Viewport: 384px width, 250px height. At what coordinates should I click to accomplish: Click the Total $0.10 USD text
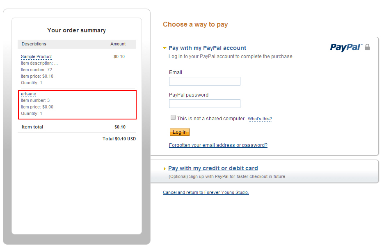tap(119, 139)
